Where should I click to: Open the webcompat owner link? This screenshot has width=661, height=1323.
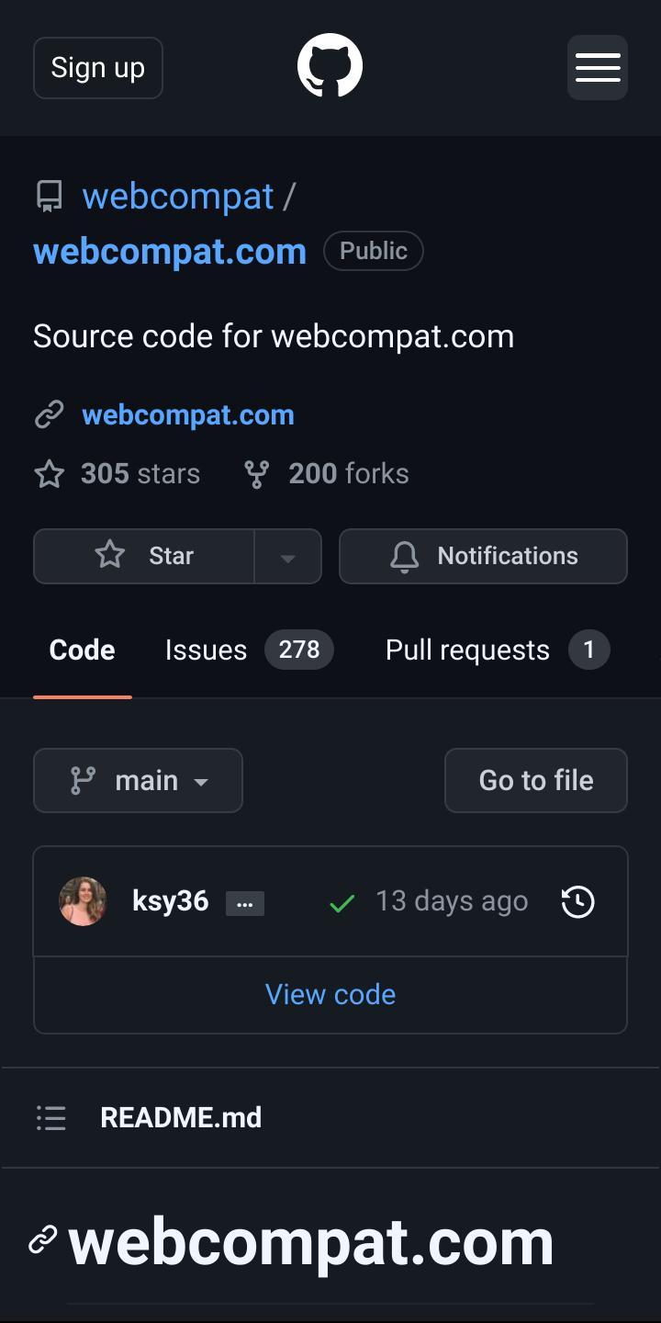[x=178, y=196]
